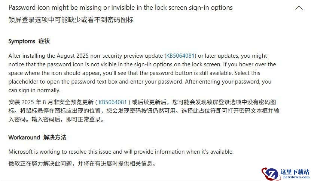Click the Chinese sentence 微软正在努力解决此问题
Image resolution: width=311 pixels, height=181 pixels.
click(x=82, y=163)
